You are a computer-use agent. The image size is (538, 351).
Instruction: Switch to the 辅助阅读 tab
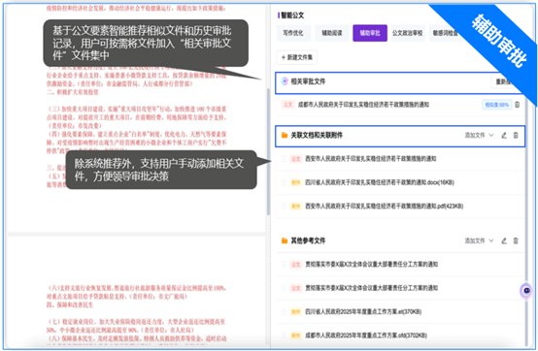[332, 33]
